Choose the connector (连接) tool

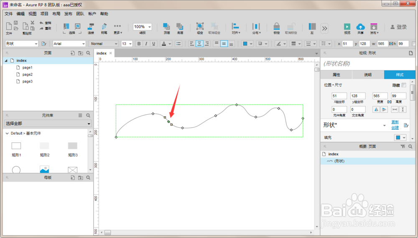[91, 27]
